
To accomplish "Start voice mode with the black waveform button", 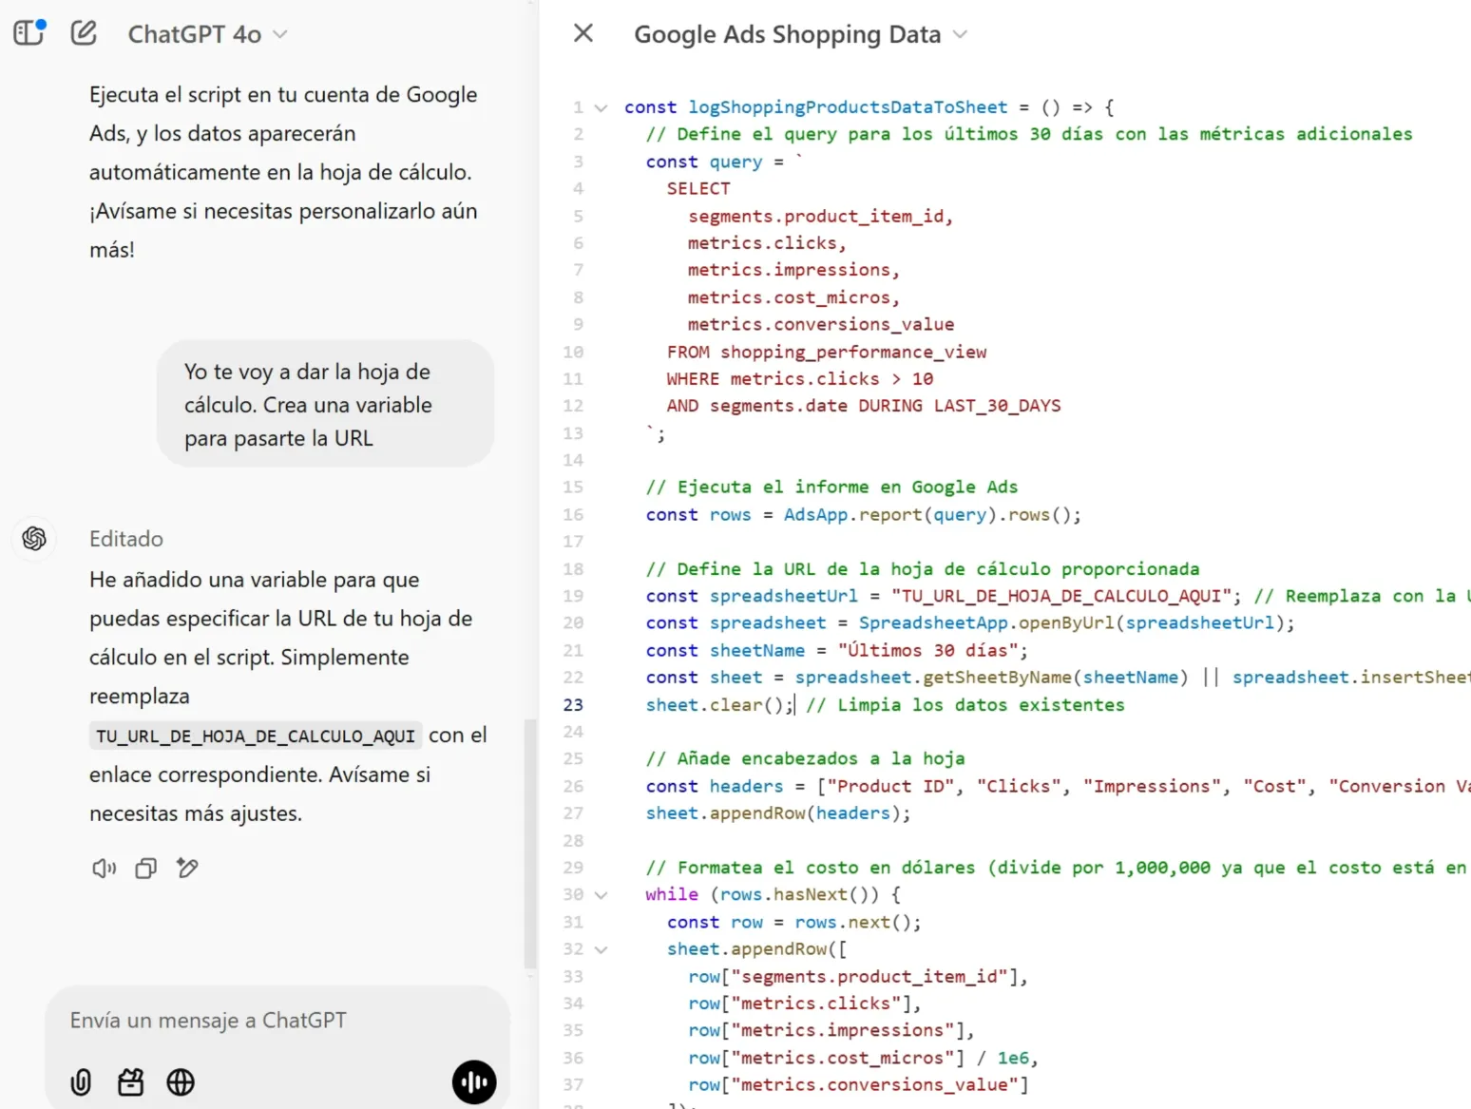I will pos(474,1081).
